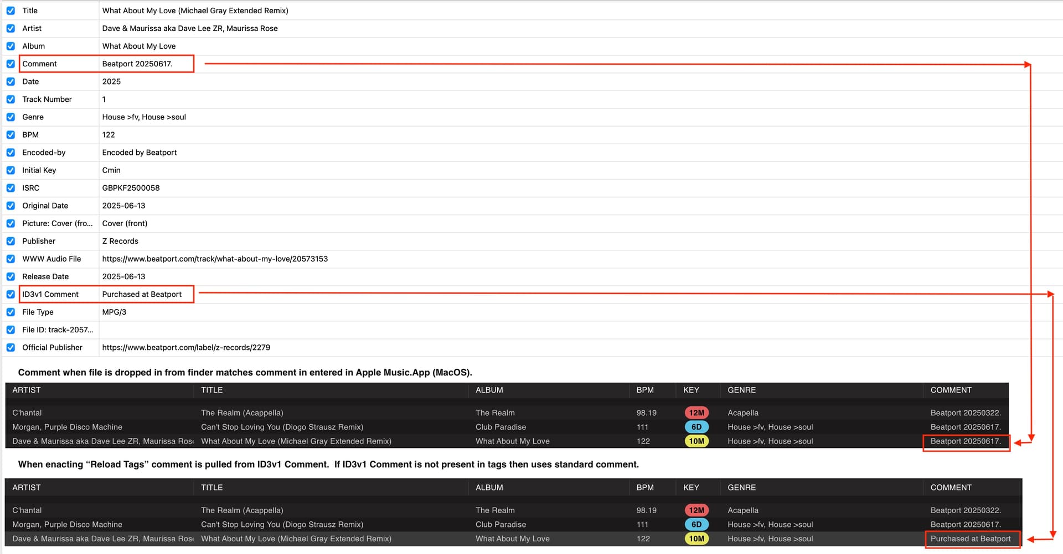Select the Publisher value 'Z Records'
The height and width of the screenshot is (554, 1063).
[120, 241]
